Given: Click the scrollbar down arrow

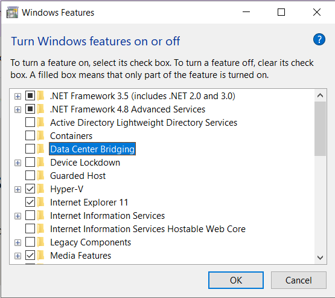Looking at the screenshot, I should (320, 258).
